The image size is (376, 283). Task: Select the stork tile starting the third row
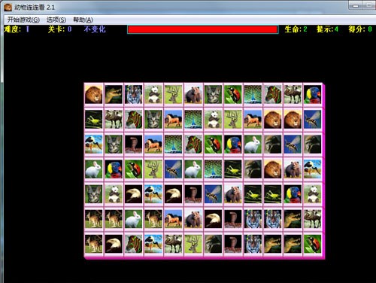click(x=93, y=144)
